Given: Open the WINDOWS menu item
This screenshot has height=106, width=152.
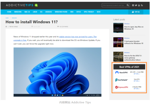Looking at the screenshot, I should (18, 12).
